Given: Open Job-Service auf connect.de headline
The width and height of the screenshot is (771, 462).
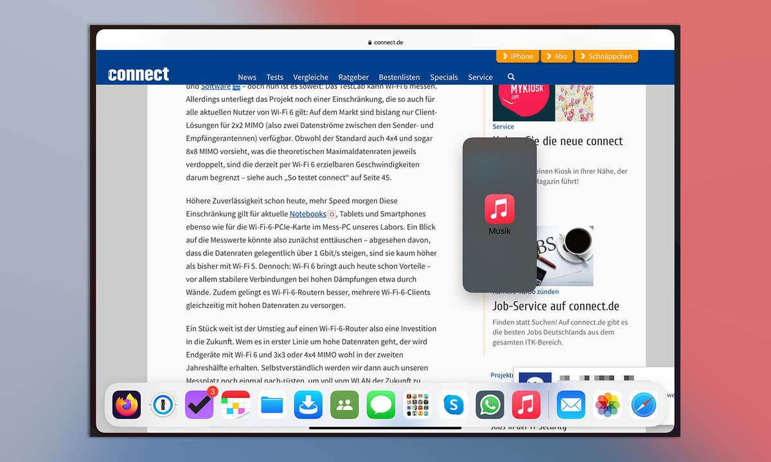Looking at the screenshot, I should (x=556, y=306).
